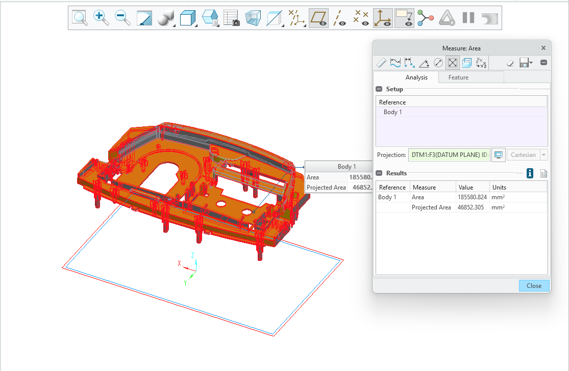Toggle coordinate system display
Screen dimensions: 569x371
(383, 18)
